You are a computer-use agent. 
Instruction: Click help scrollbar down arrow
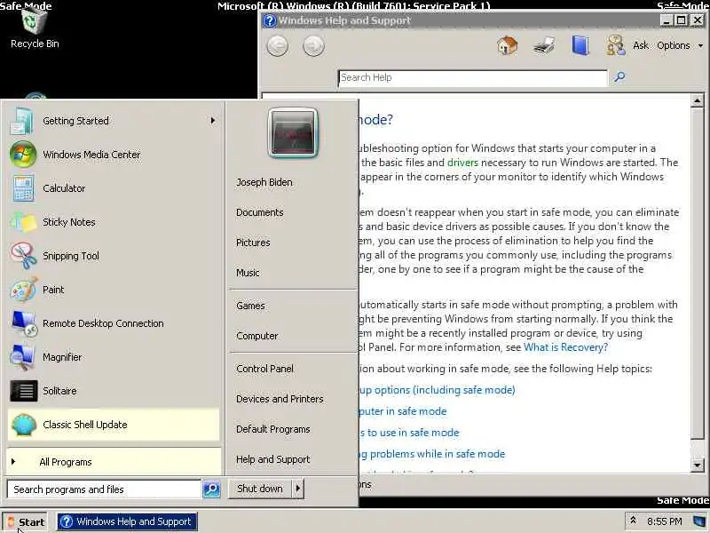(x=698, y=465)
